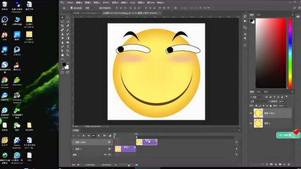This screenshot has height=169, width=301.
Task: Open the 文件 (File) menu
Action: pos(70,3)
